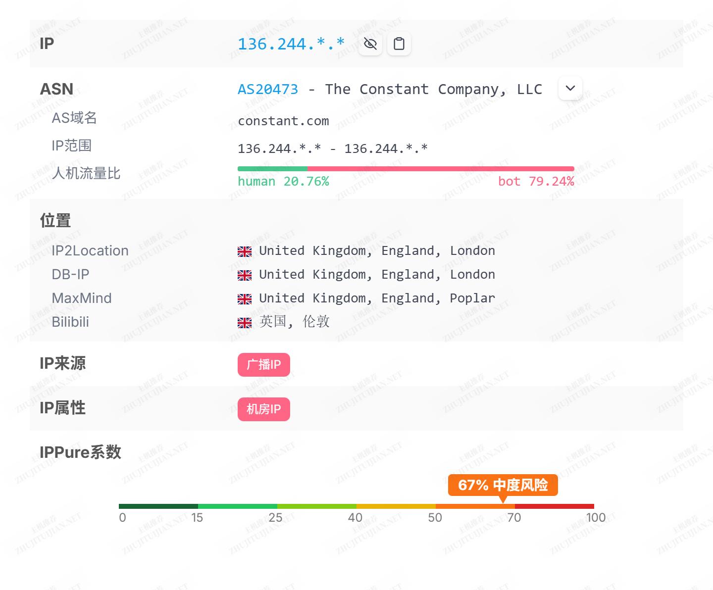Expand the ASN details chevron
The image size is (713, 590).
click(x=570, y=88)
